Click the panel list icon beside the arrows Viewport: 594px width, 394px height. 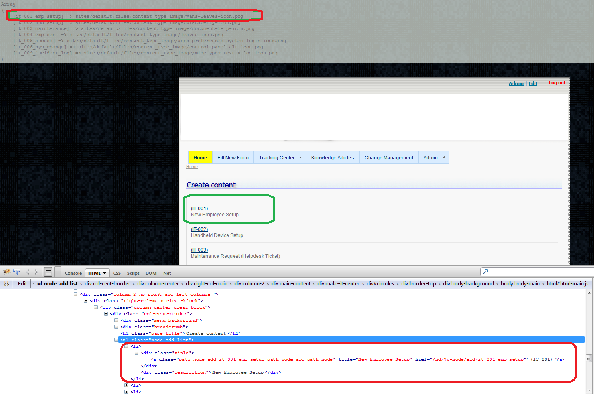(x=48, y=272)
